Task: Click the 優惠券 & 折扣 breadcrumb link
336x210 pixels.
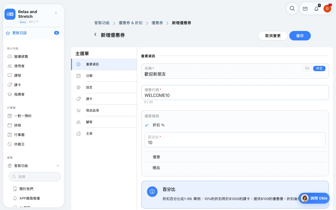Action: click(x=130, y=23)
